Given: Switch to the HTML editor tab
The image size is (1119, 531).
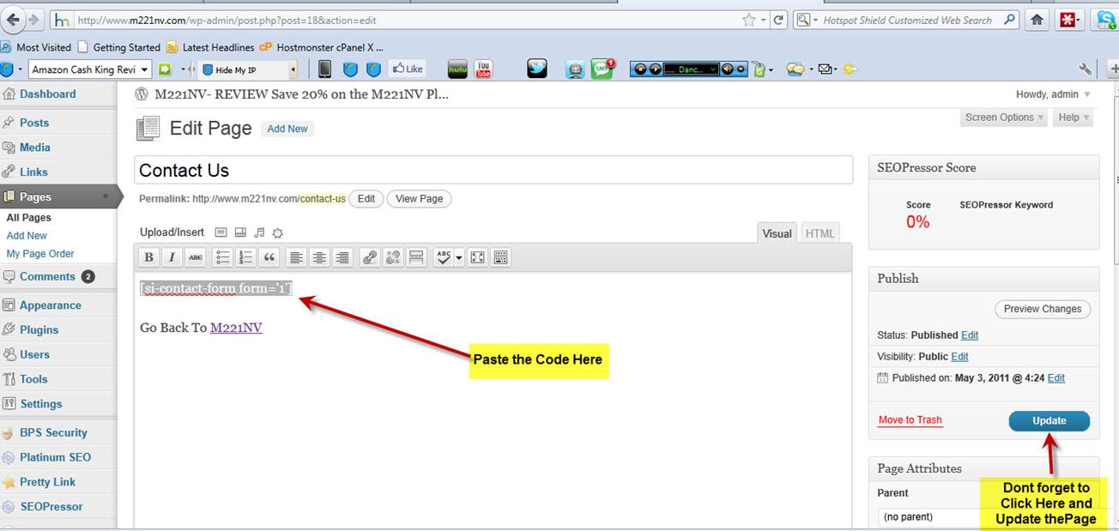Looking at the screenshot, I should coord(820,233).
